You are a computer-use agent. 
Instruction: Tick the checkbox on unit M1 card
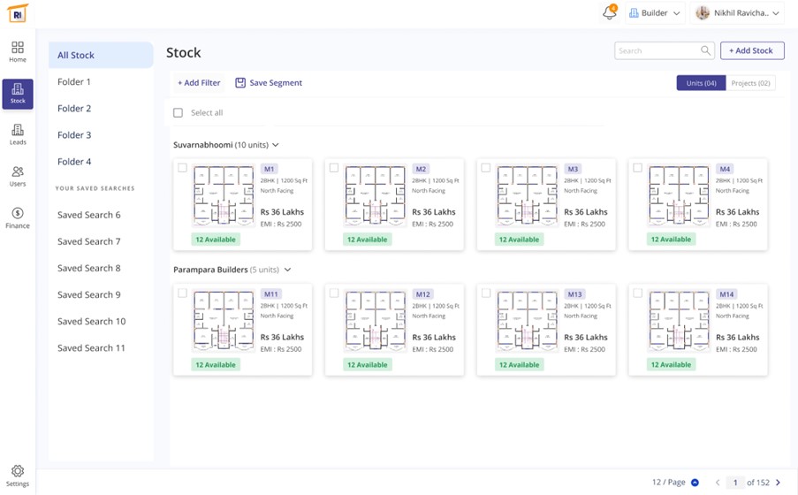tap(183, 168)
